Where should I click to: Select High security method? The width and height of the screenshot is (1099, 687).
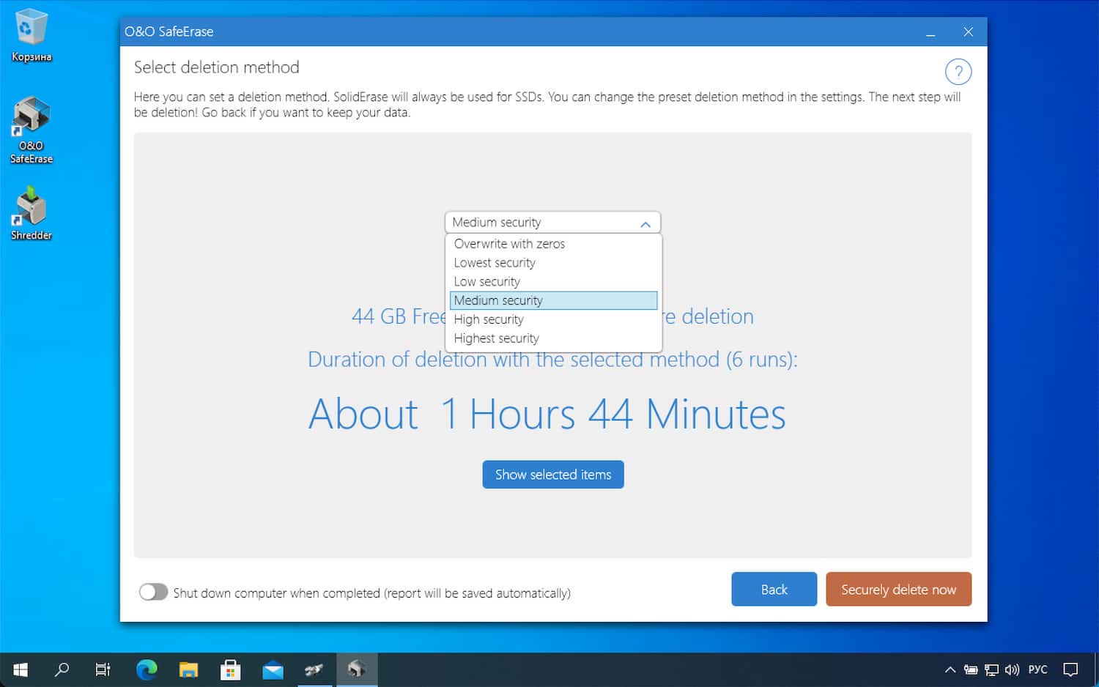pos(553,319)
